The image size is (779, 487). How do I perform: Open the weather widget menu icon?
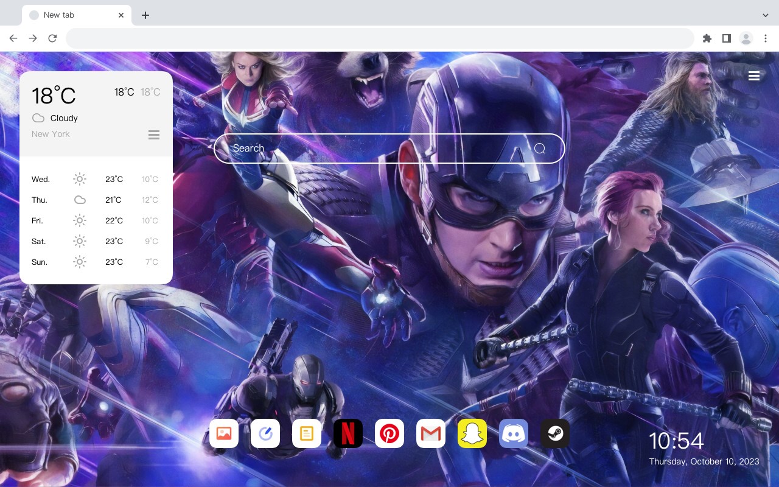pyautogui.click(x=154, y=135)
